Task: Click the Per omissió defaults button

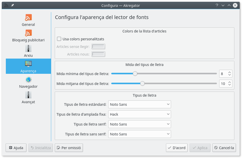Action: click(69, 148)
